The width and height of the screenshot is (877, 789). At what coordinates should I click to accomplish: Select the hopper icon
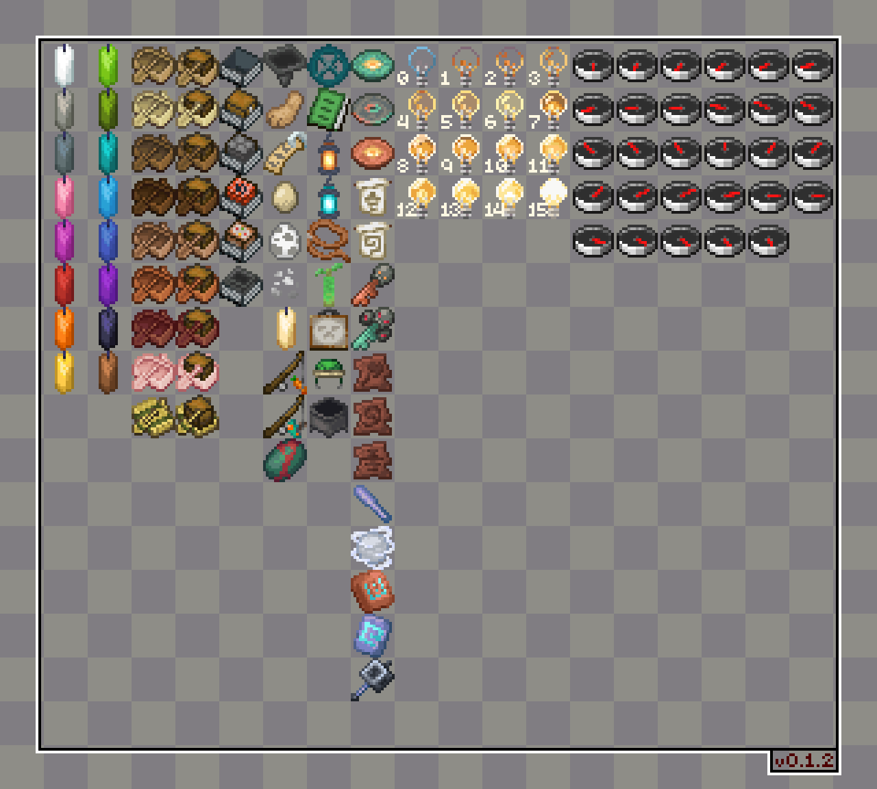click(x=284, y=64)
